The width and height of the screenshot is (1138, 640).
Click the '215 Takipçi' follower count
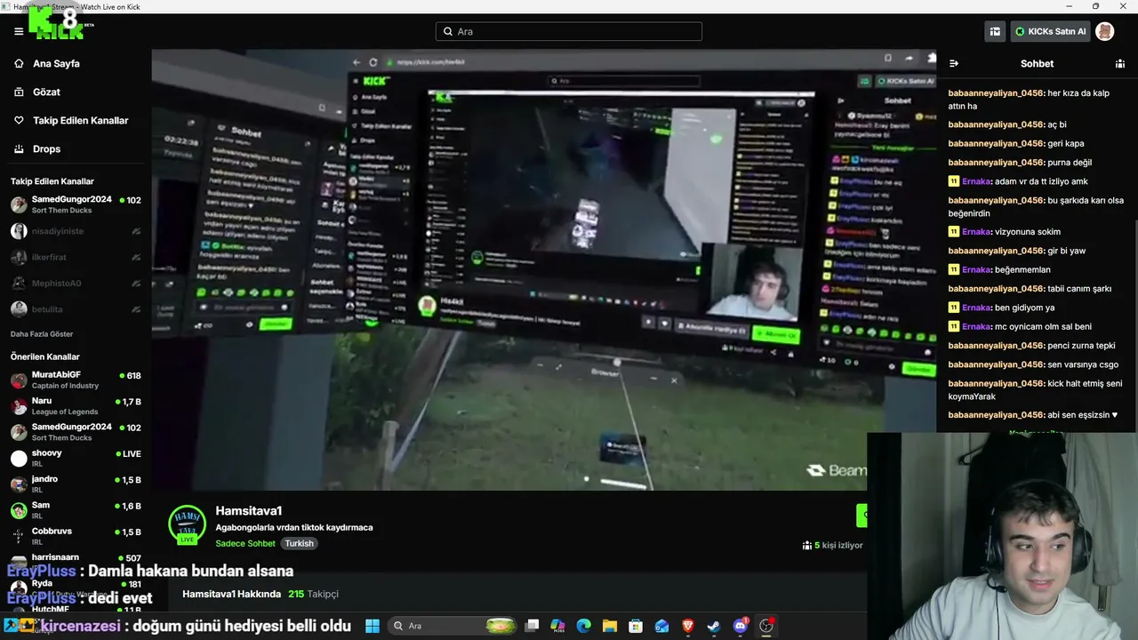tap(313, 594)
